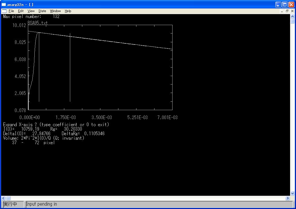Click the BSA95.txt plot title

pos(37,23)
